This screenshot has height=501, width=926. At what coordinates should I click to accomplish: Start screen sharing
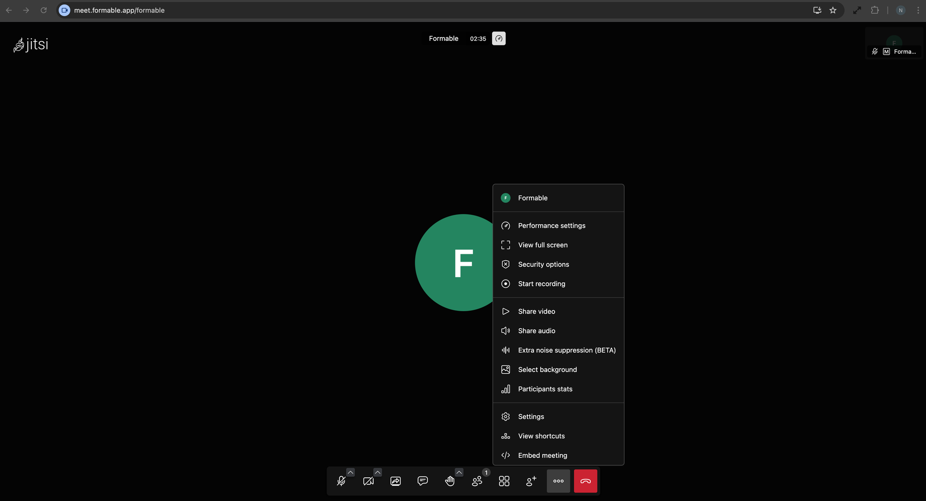pyautogui.click(x=395, y=481)
